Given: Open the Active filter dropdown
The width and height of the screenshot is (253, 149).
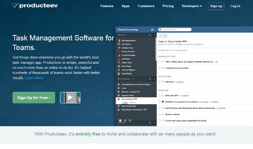Looking at the screenshot, I should click(x=162, y=44).
